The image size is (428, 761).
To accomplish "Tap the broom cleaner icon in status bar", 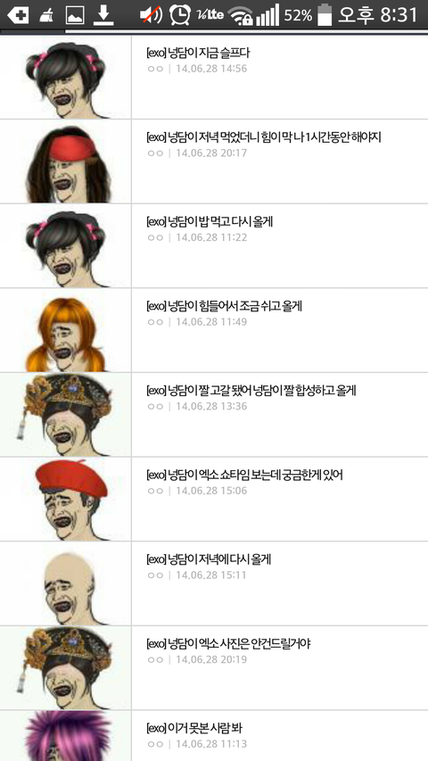I will tap(48, 15).
